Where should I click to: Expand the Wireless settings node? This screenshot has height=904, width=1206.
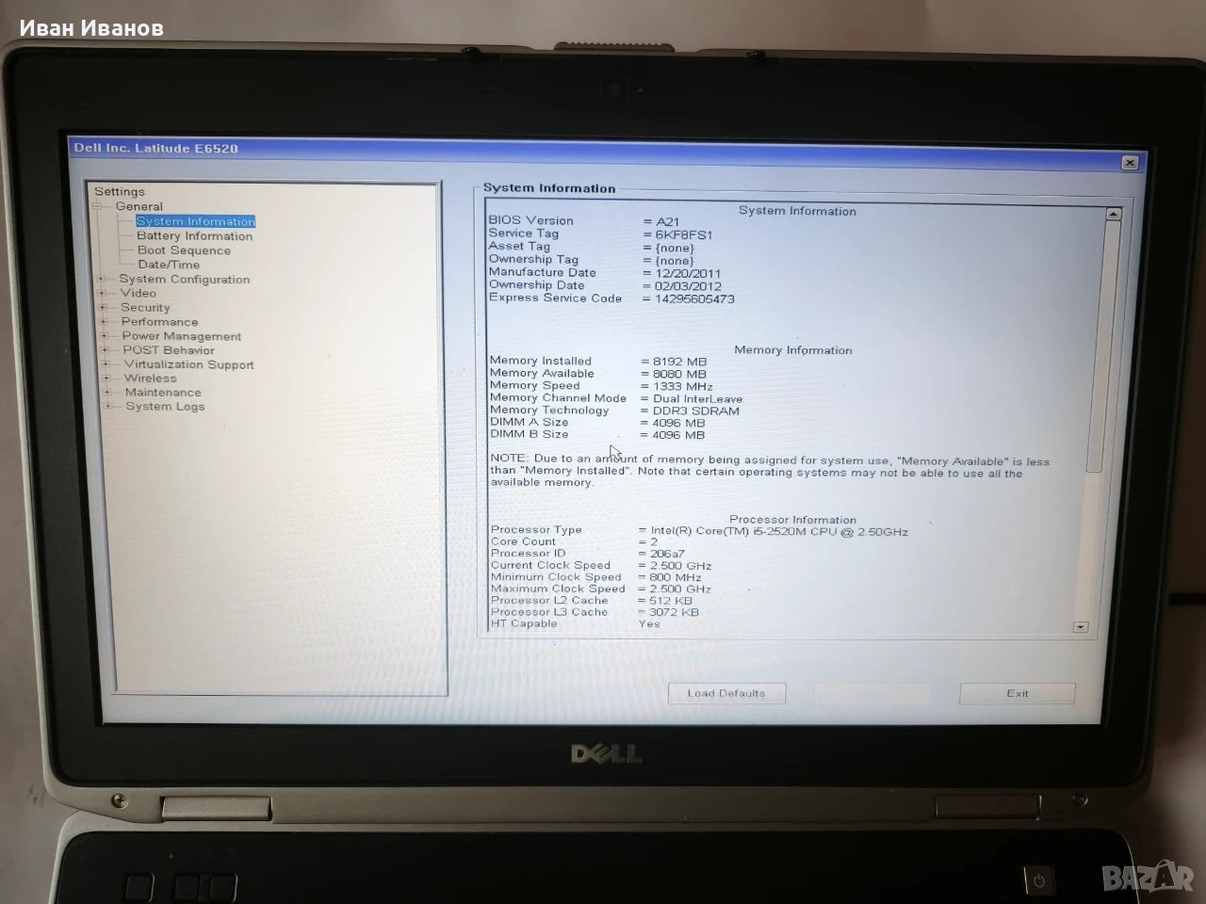pos(107,379)
